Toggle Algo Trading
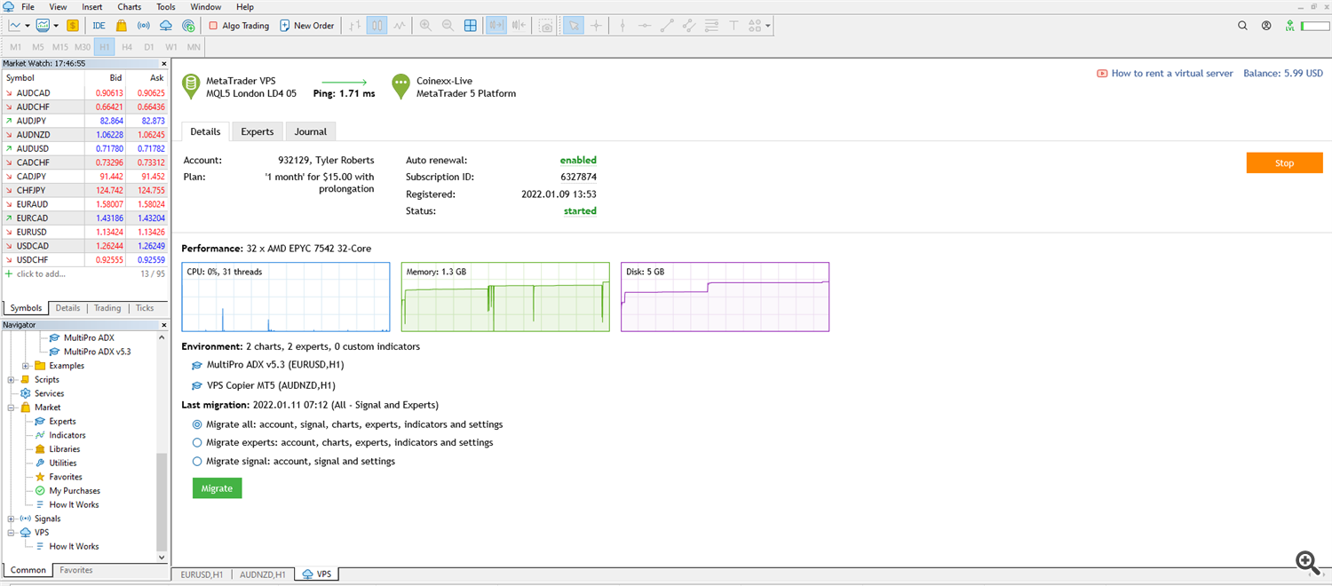Image resolution: width=1332 pixels, height=586 pixels. [x=238, y=26]
